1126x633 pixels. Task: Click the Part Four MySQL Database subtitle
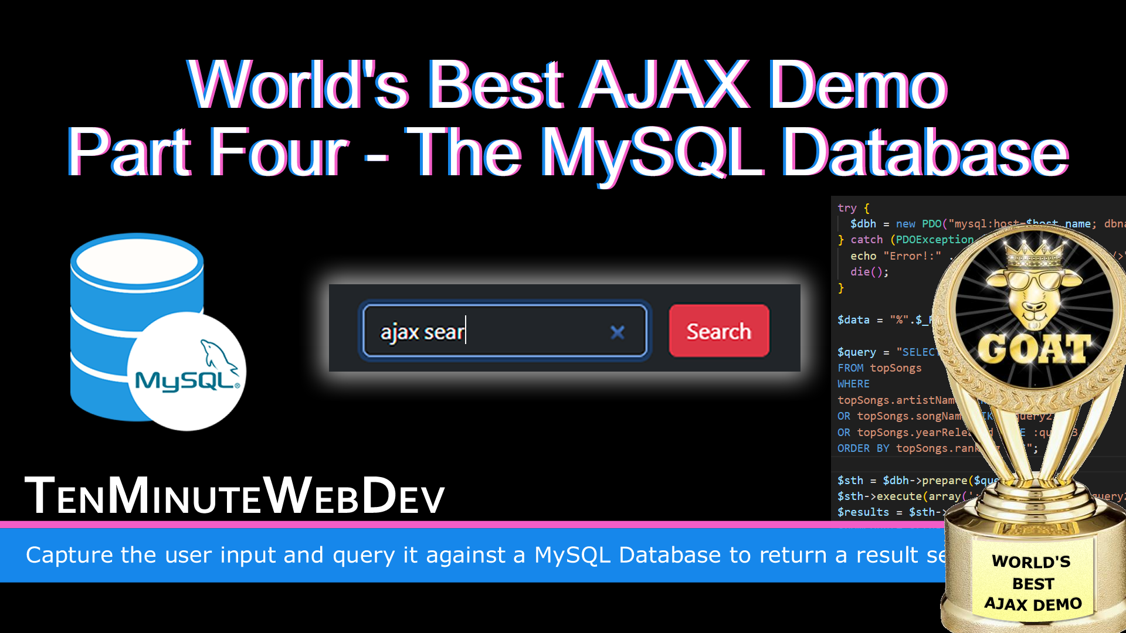(567, 152)
